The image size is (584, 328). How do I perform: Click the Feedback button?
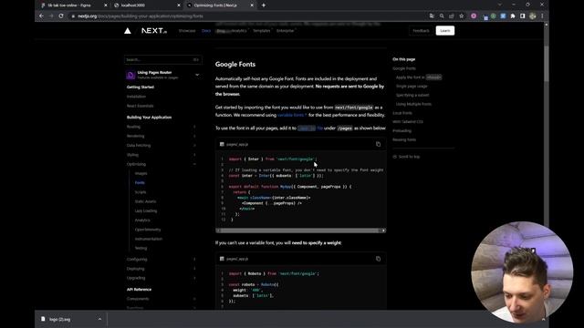421,31
